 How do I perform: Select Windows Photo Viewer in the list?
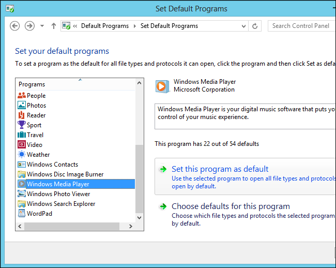coord(58,194)
